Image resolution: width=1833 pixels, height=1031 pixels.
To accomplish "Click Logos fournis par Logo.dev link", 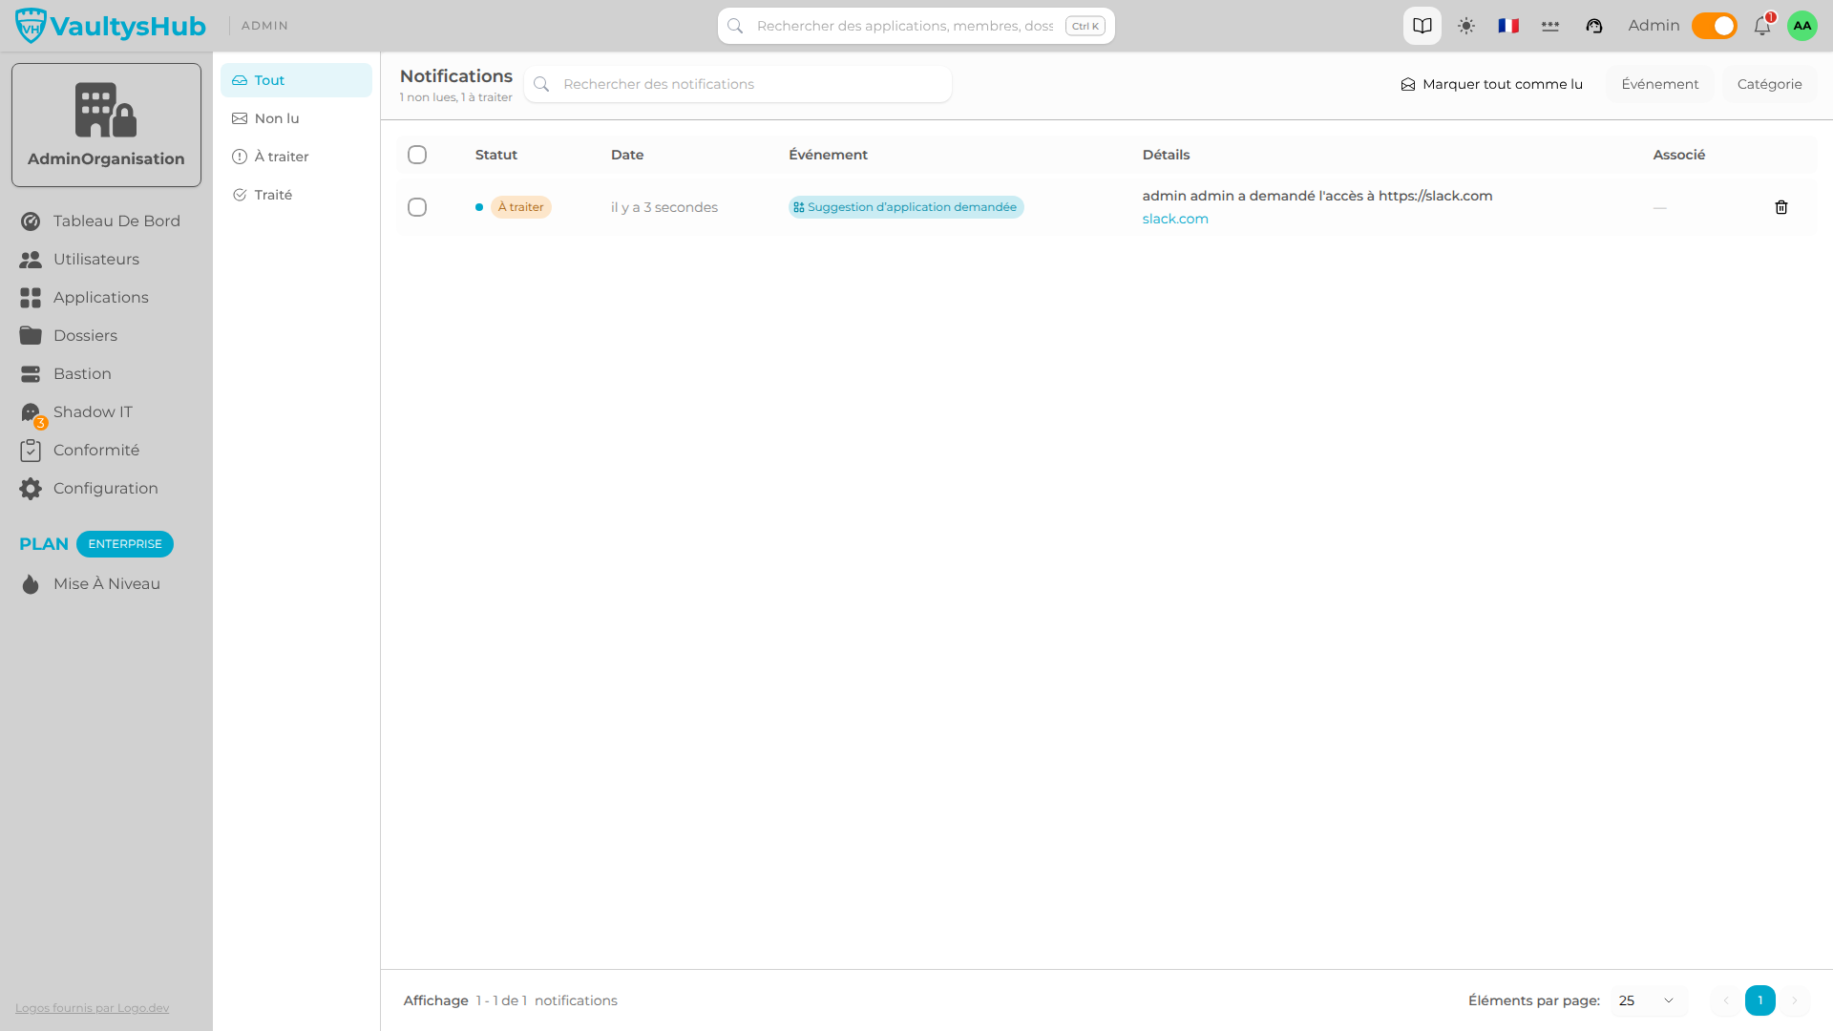I will (x=92, y=1008).
